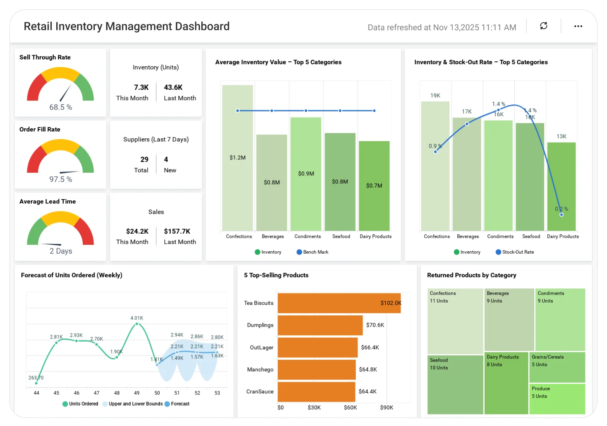The image size is (607, 426).
Task: Click the 68.5 % sell through value
Action: tap(60, 107)
